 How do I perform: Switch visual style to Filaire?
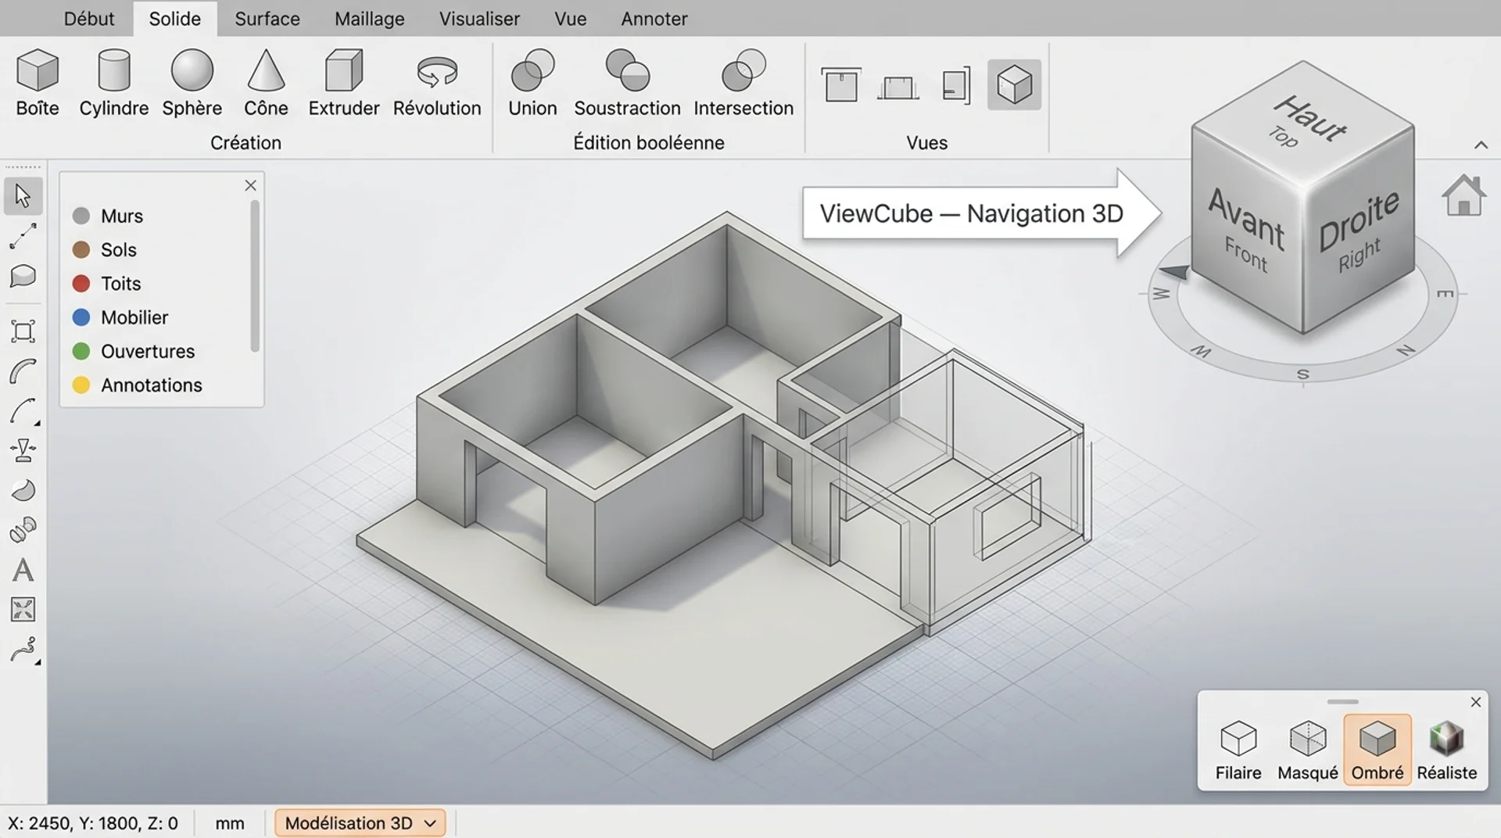coord(1238,750)
